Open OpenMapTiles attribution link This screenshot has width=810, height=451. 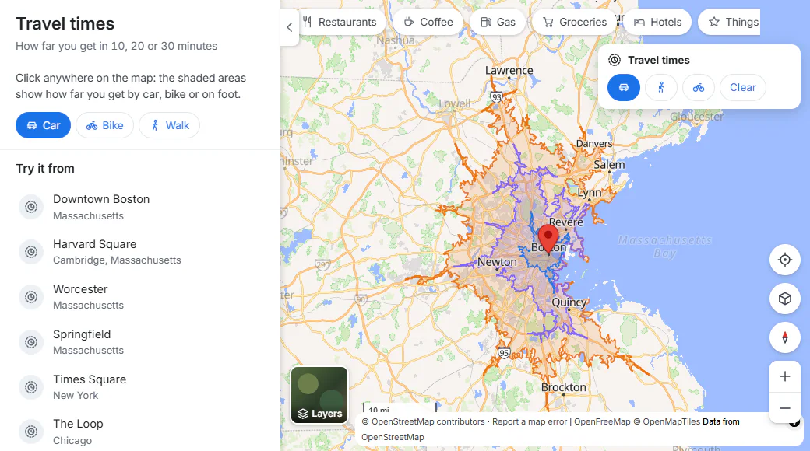click(667, 421)
